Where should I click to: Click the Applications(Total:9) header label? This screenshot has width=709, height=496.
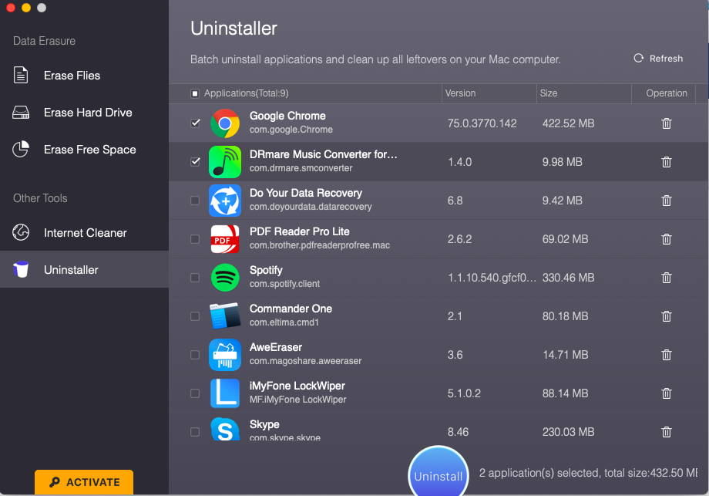[x=246, y=93]
